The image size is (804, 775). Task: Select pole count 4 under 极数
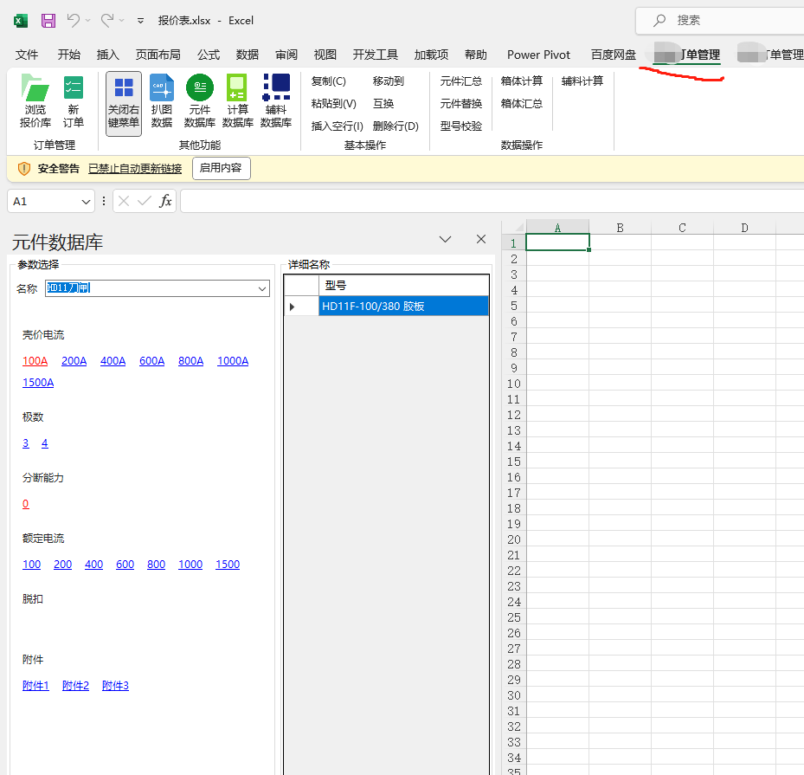click(x=45, y=443)
